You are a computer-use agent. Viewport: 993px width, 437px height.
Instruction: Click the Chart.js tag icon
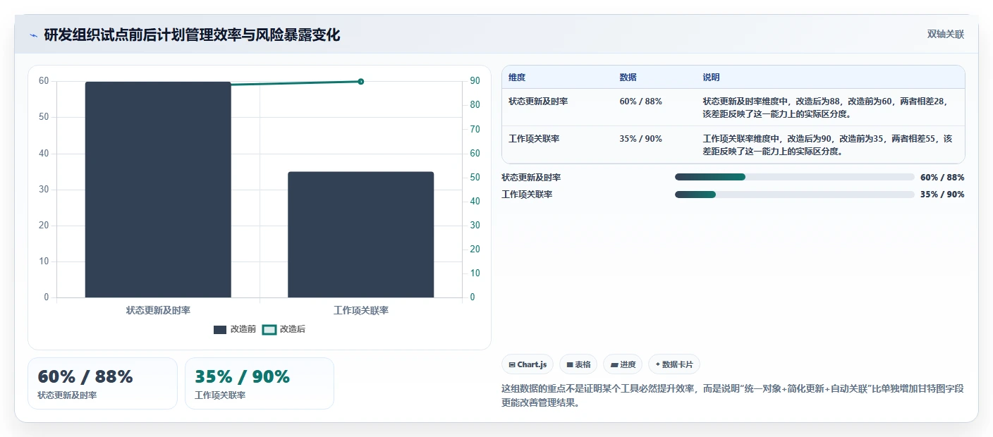click(511, 365)
